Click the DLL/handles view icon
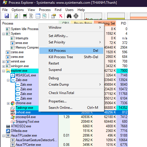Image resolution: width=147 pixels, height=147 pixels. (44, 16)
